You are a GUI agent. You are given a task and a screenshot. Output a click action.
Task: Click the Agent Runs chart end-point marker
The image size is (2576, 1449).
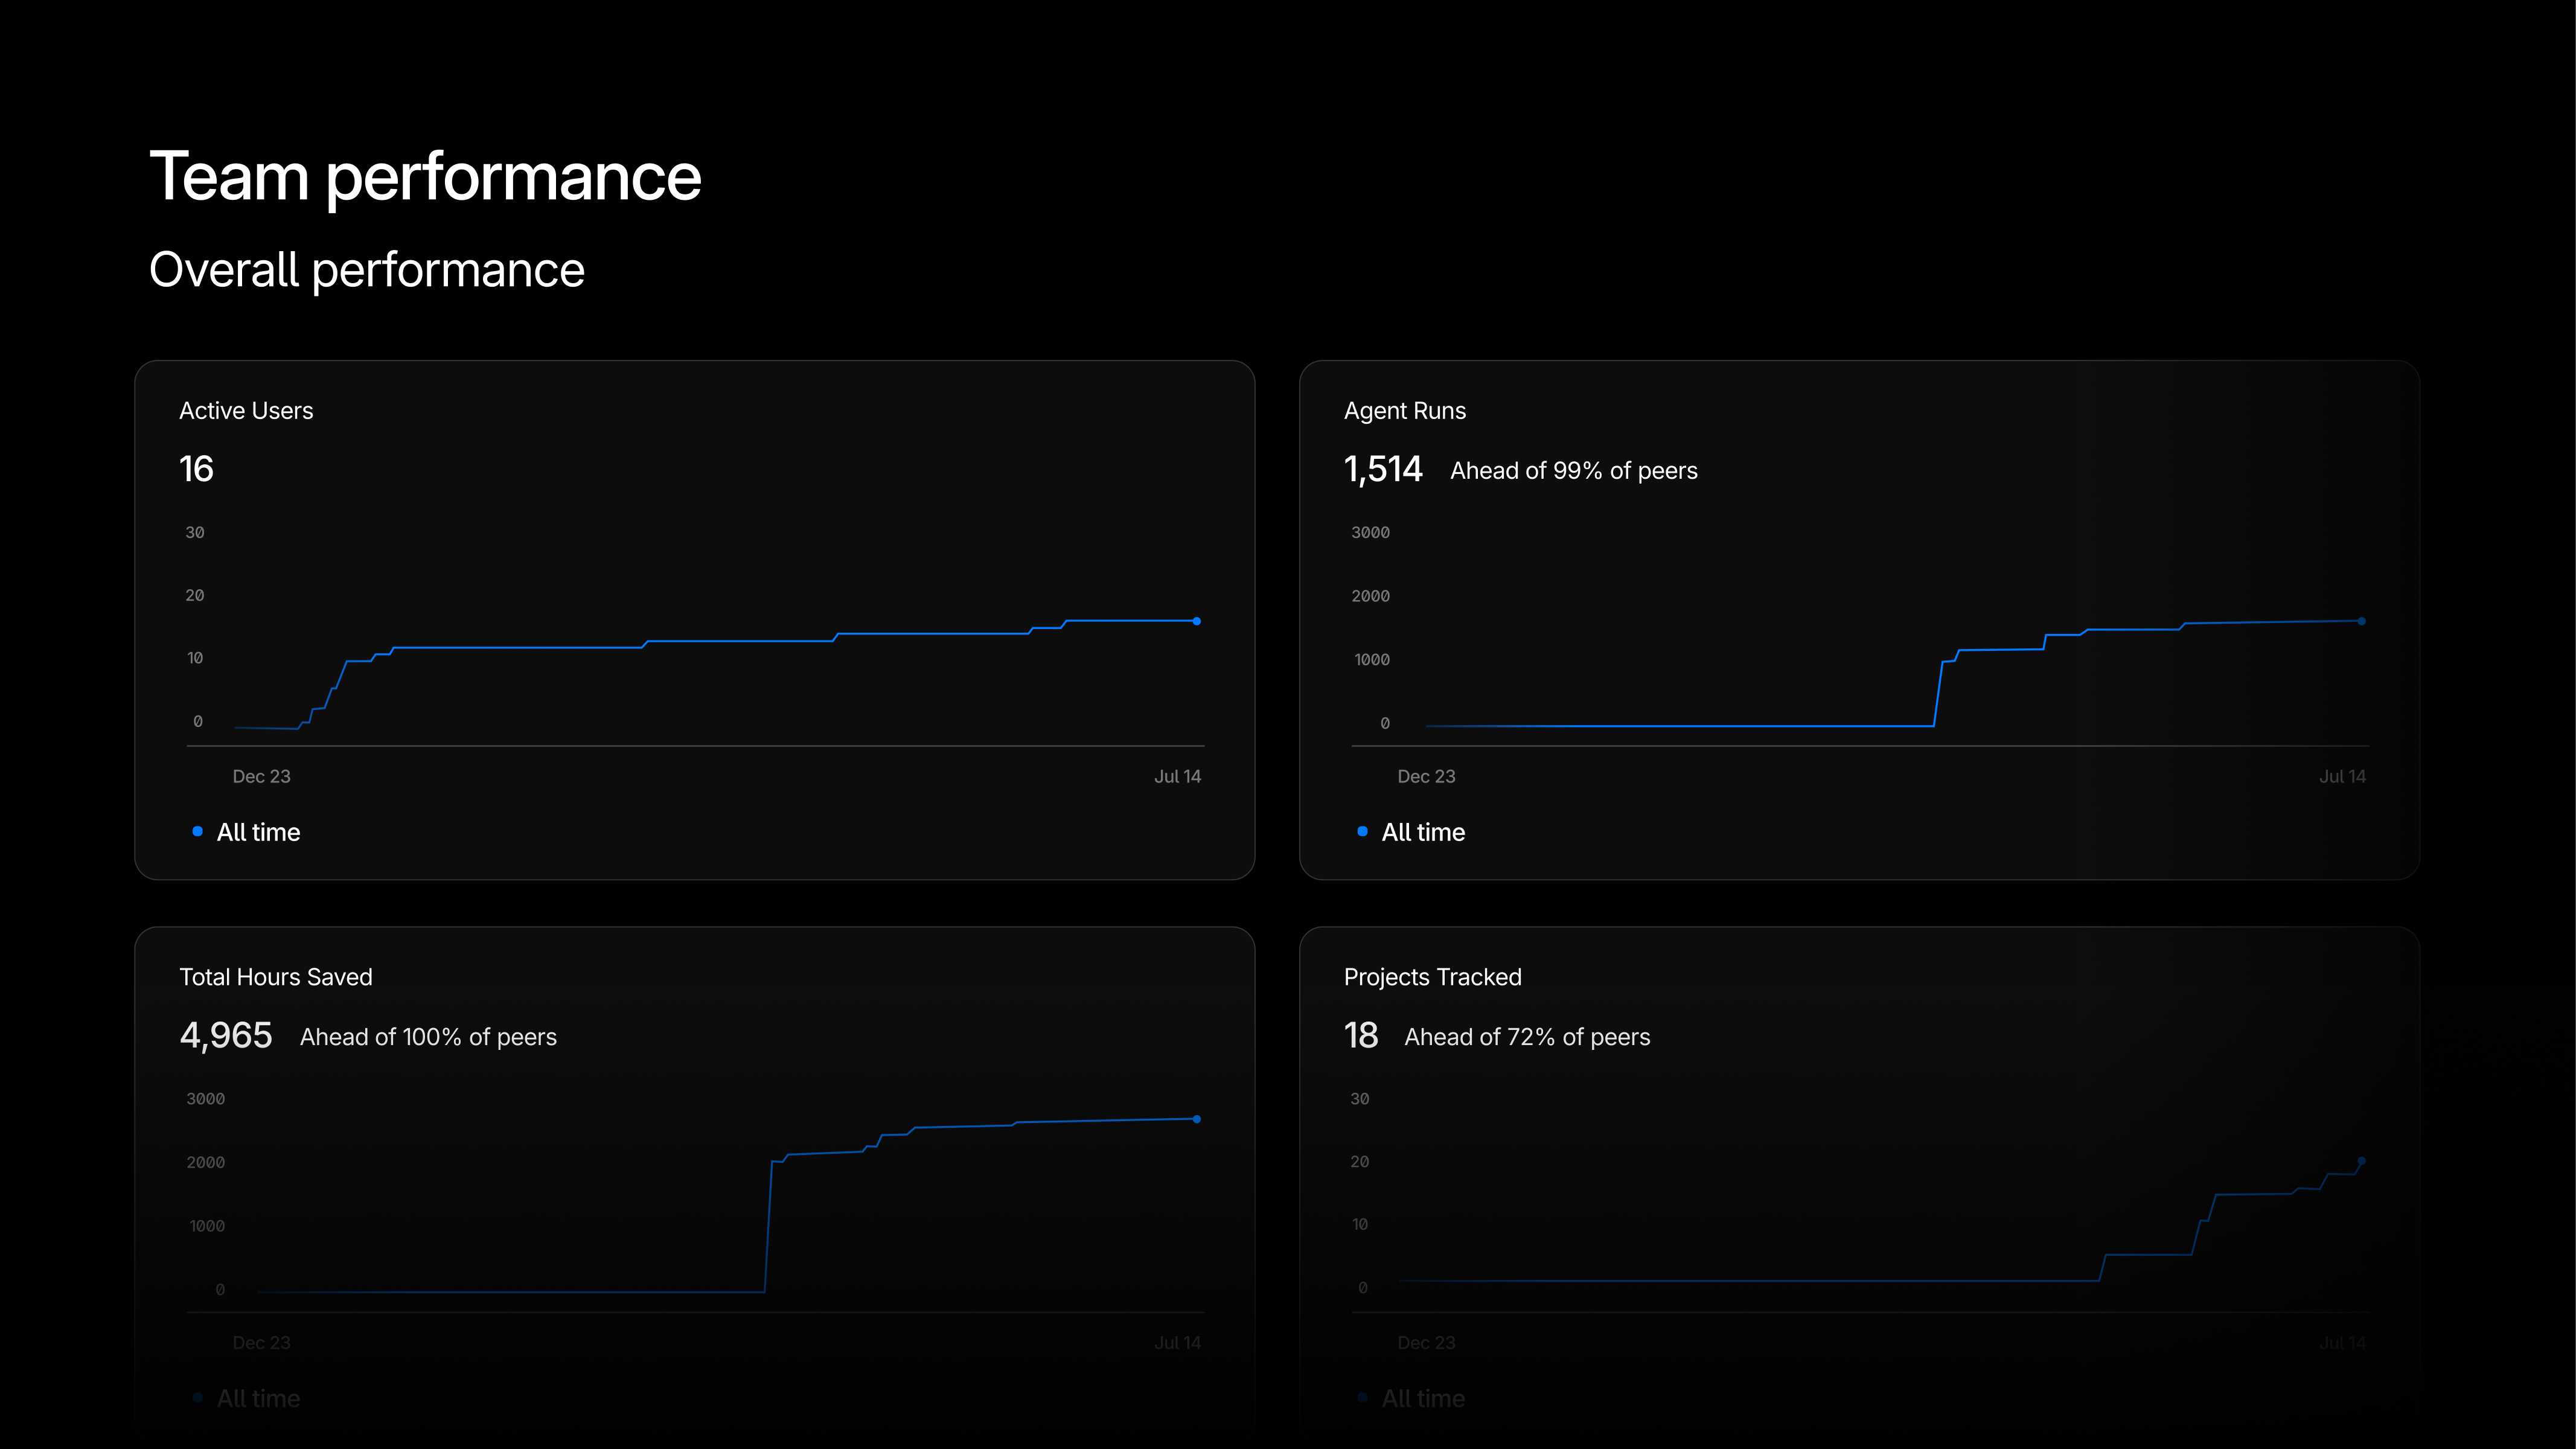click(2362, 621)
